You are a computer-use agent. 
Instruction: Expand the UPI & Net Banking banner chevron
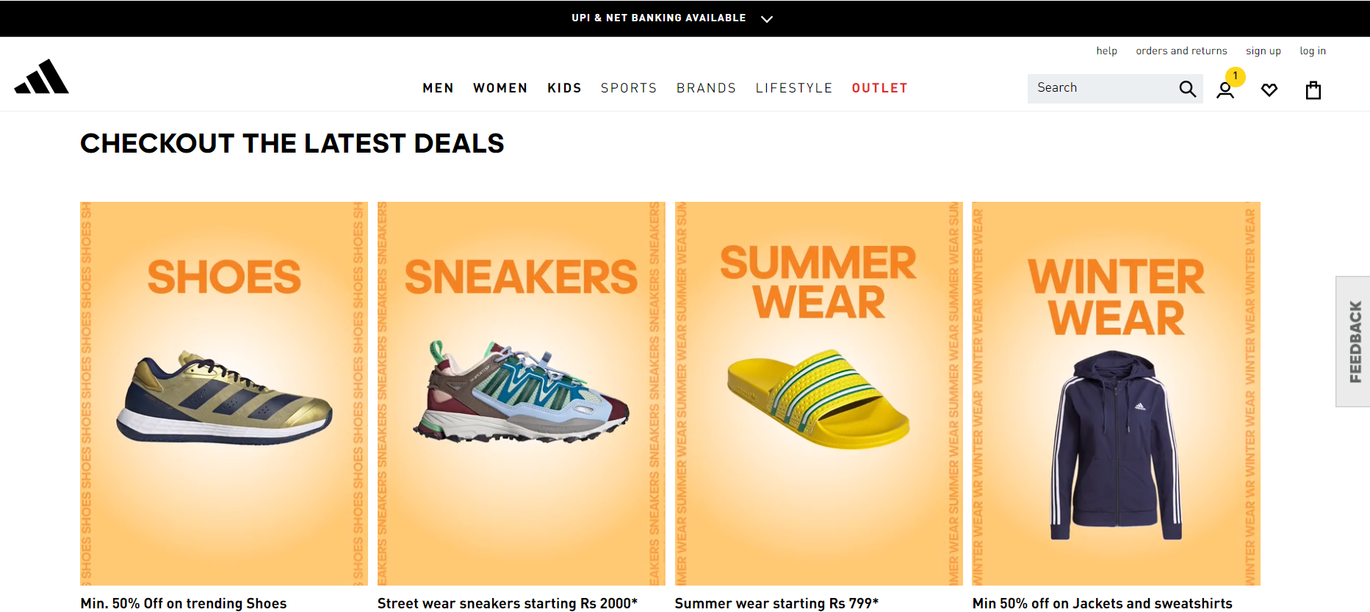click(767, 19)
